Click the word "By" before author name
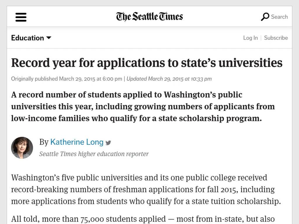The width and height of the screenshot is (299, 224). pos(44,142)
